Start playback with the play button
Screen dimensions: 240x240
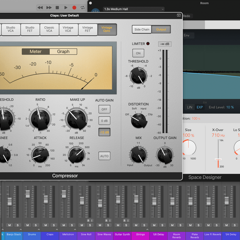66,7
